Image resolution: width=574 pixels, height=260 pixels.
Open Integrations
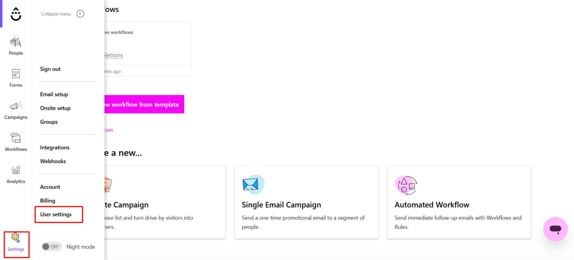tap(55, 147)
